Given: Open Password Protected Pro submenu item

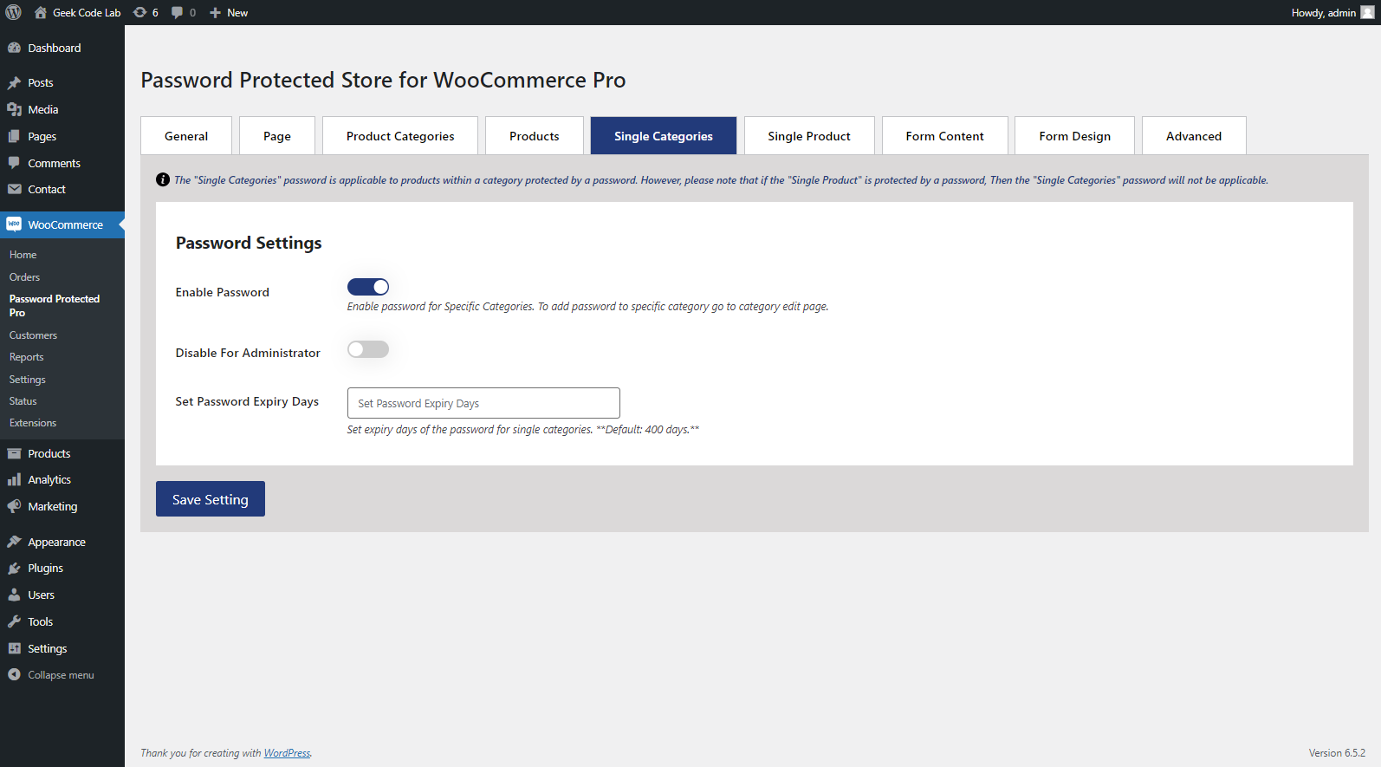Looking at the screenshot, I should pyautogui.click(x=55, y=306).
